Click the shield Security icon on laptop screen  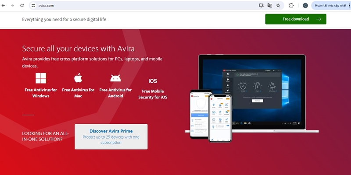(x=243, y=86)
